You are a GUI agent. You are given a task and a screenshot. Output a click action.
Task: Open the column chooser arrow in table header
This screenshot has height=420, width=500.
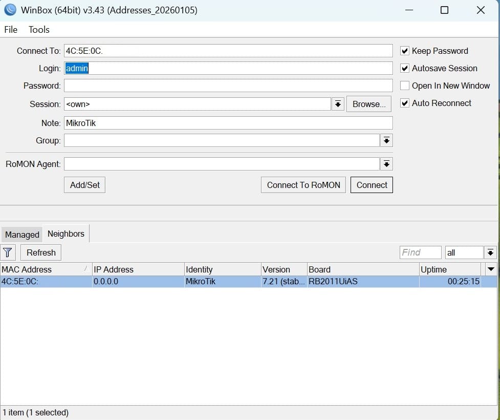pos(491,269)
